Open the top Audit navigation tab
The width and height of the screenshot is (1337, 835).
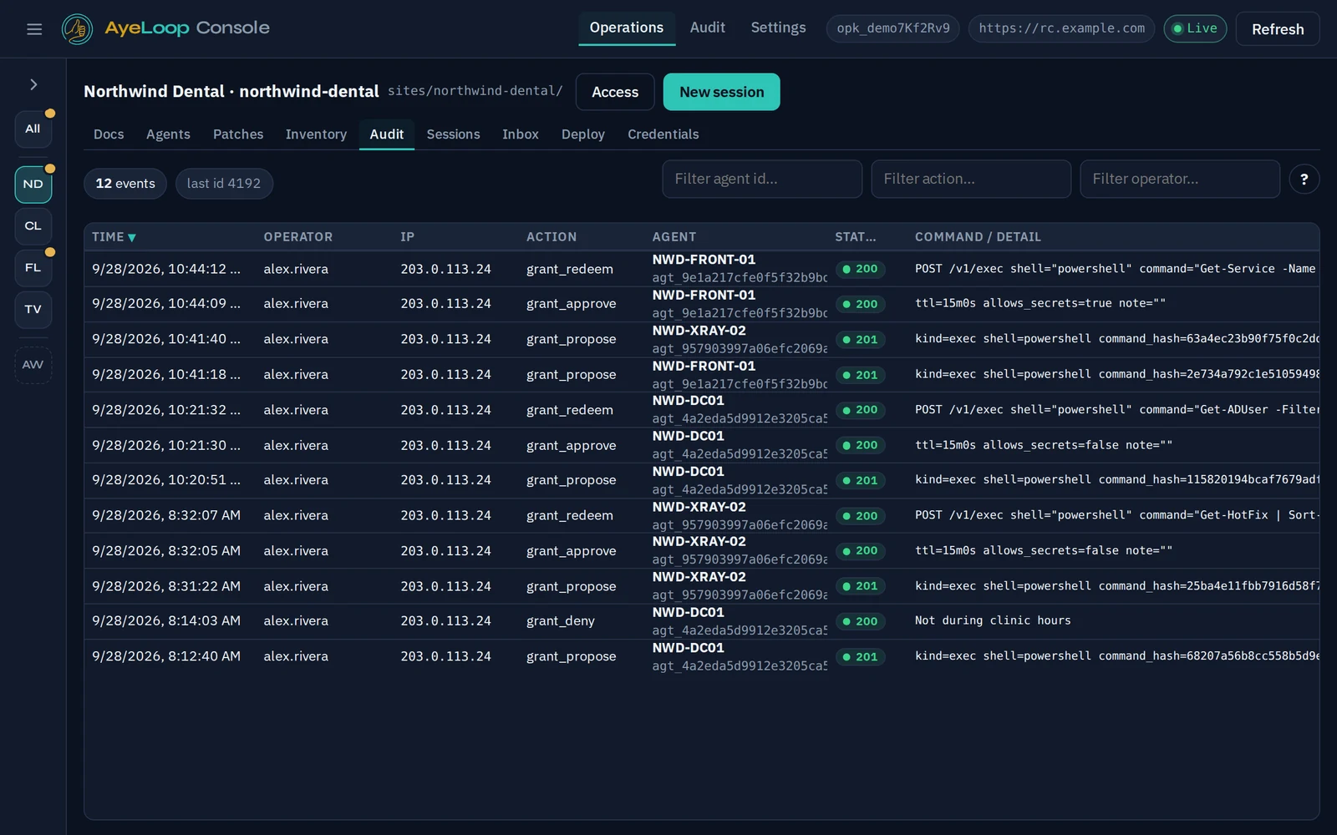tap(708, 28)
